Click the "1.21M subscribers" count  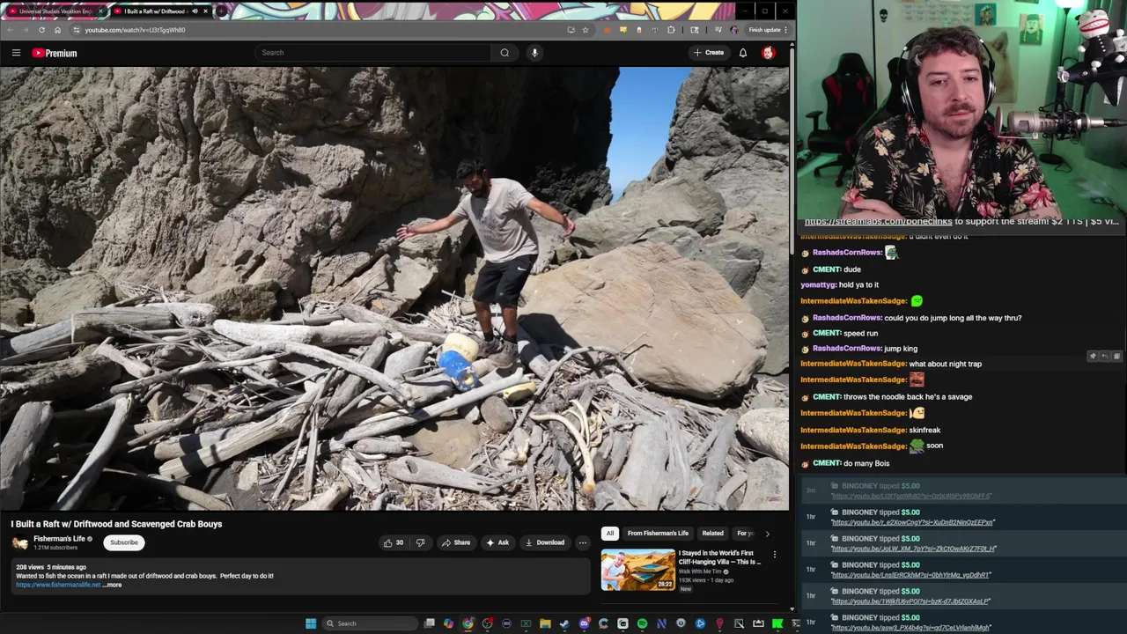point(55,548)
